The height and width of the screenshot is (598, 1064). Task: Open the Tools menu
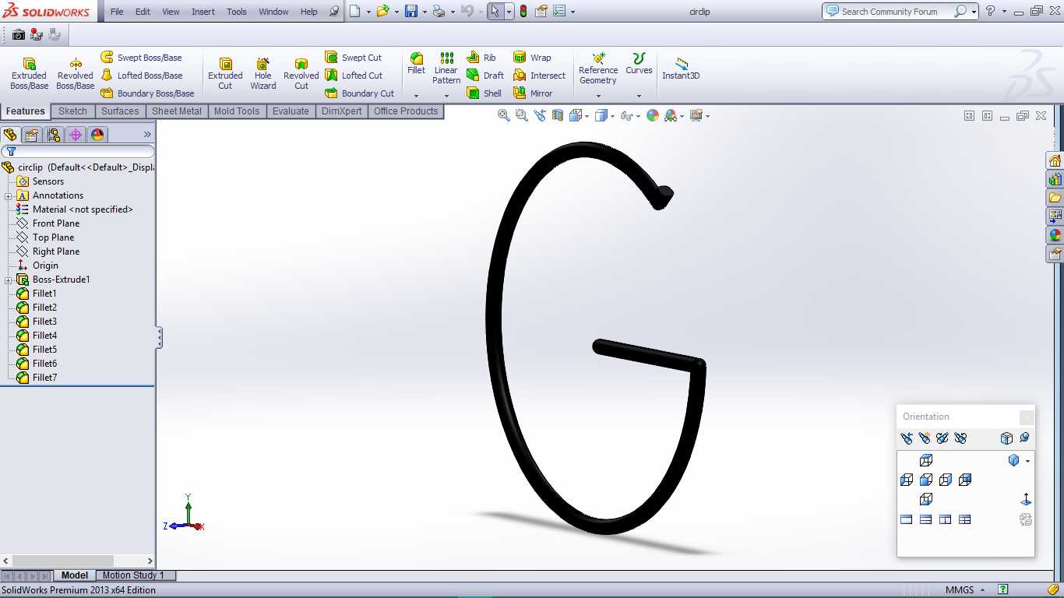coord(237,12)
